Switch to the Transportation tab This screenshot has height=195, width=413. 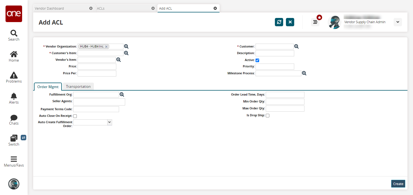[x=78, y=86]
